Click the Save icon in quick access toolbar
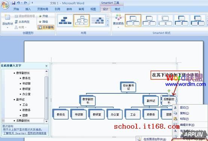 [x=14, y=3]
